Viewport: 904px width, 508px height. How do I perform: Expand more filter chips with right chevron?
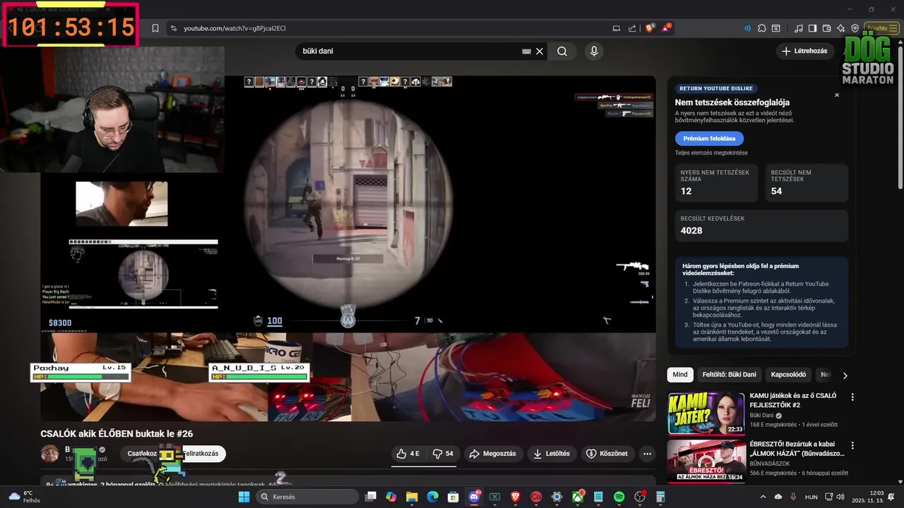845,375
